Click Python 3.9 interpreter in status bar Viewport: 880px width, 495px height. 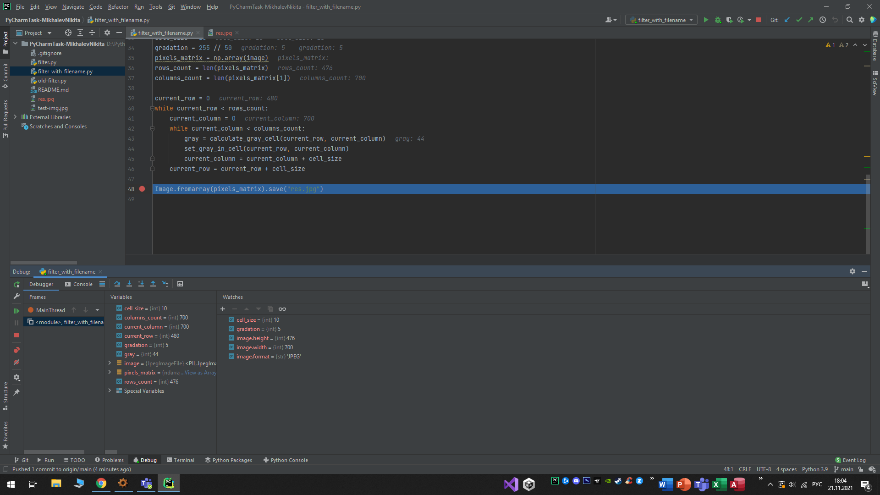click(814, 469)
